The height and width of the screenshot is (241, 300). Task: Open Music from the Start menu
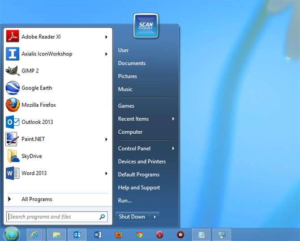point(125,89)
